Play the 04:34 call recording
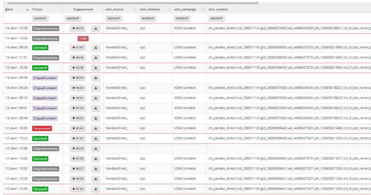 tap(78, 88)
